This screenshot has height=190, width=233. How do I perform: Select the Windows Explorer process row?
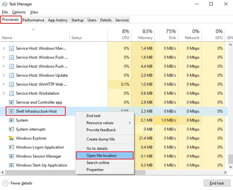[114, 138]
